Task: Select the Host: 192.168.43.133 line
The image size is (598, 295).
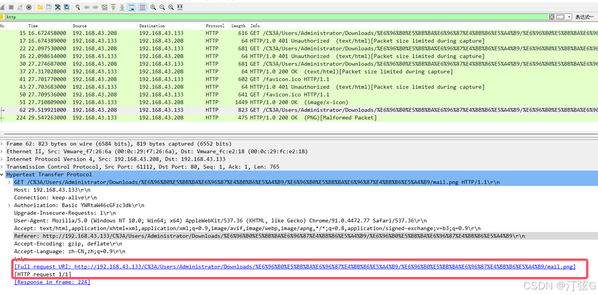Action: tap(53, 190)
